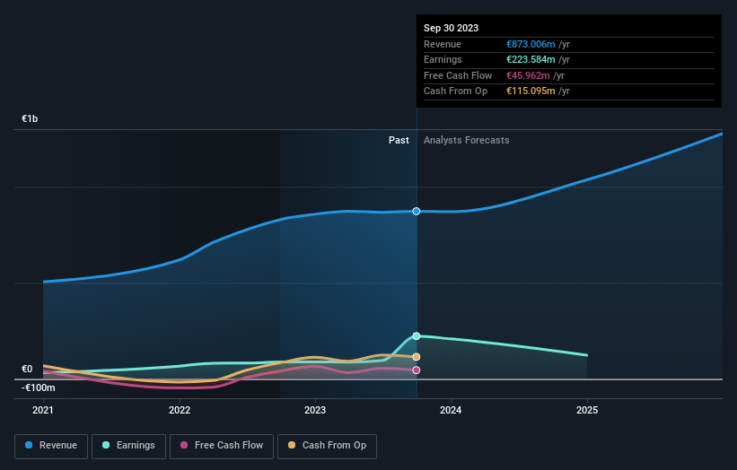Select the Cash From Op data point marker
The width and height of the screenshot is (737, 470).
pyautogui.click(x=417, y=357)
